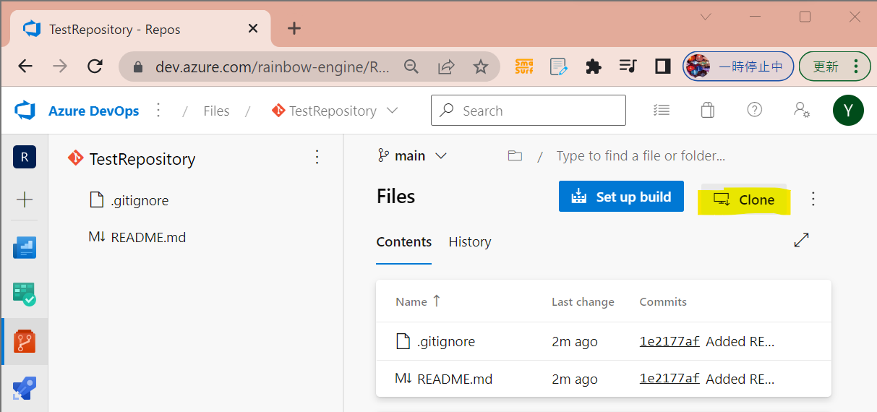Click the share page icon
This screenshot has height=412, width=877.
(x=446, y=66)
